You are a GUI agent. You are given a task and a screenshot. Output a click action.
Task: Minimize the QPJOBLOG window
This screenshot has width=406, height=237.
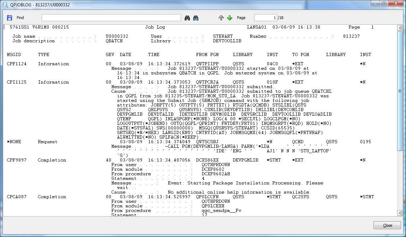click(x=375, y=4)
